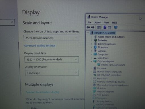145x109 pixels.
Task: Open the Help menu in Device Manager
Action: [115, 23]
